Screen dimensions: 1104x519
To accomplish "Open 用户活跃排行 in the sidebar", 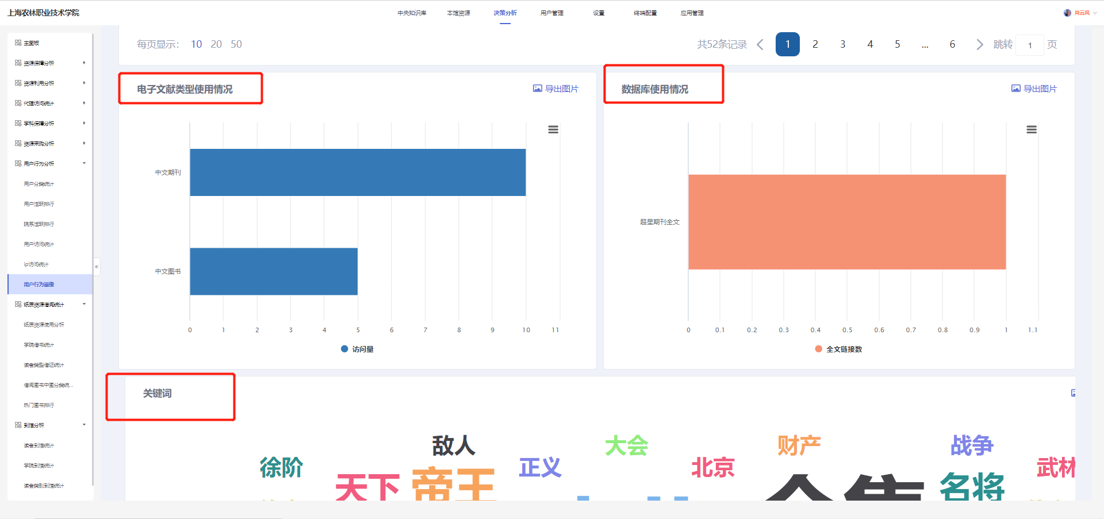I will (x=39, y=204).
